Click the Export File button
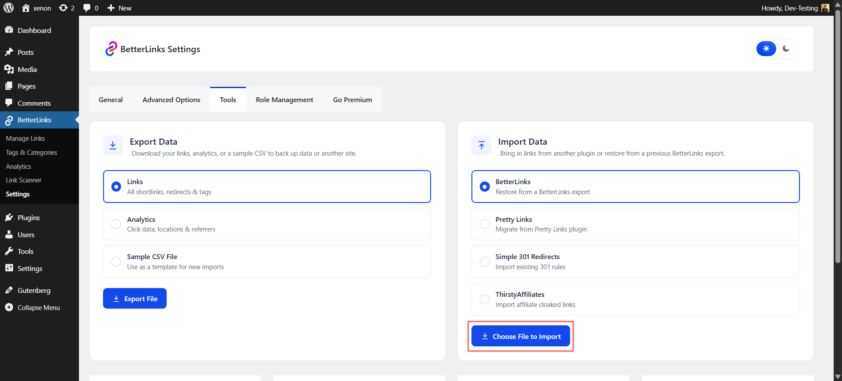The image size is (842, 381). [x=135, y=298]
